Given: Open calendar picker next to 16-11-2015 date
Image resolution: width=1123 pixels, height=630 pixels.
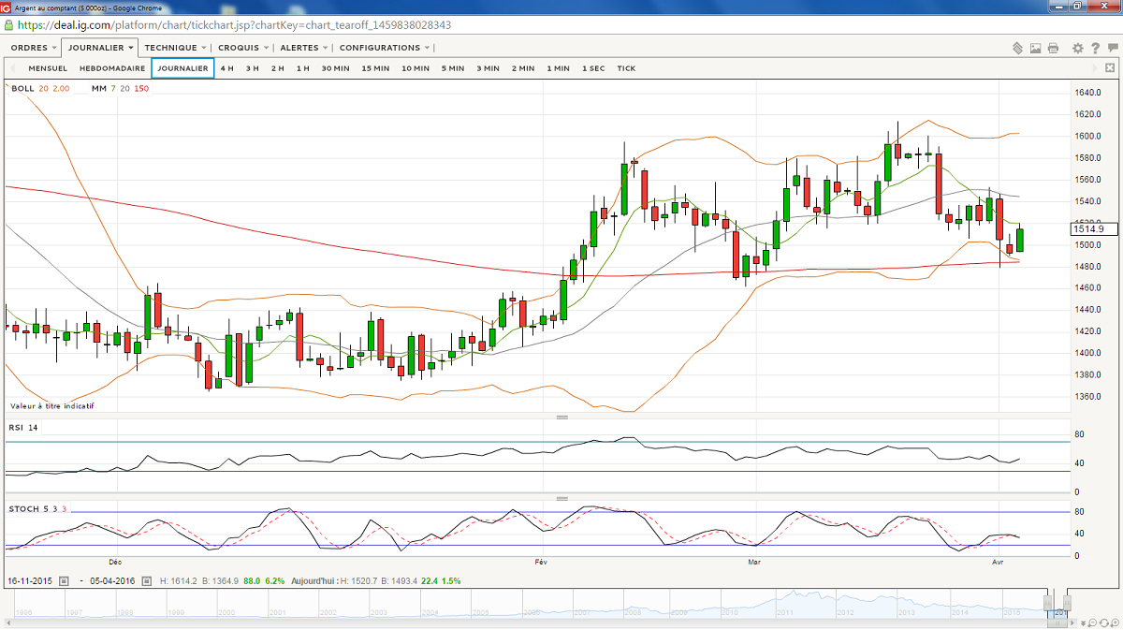Looking at the screenshot, I should point(63,580).
